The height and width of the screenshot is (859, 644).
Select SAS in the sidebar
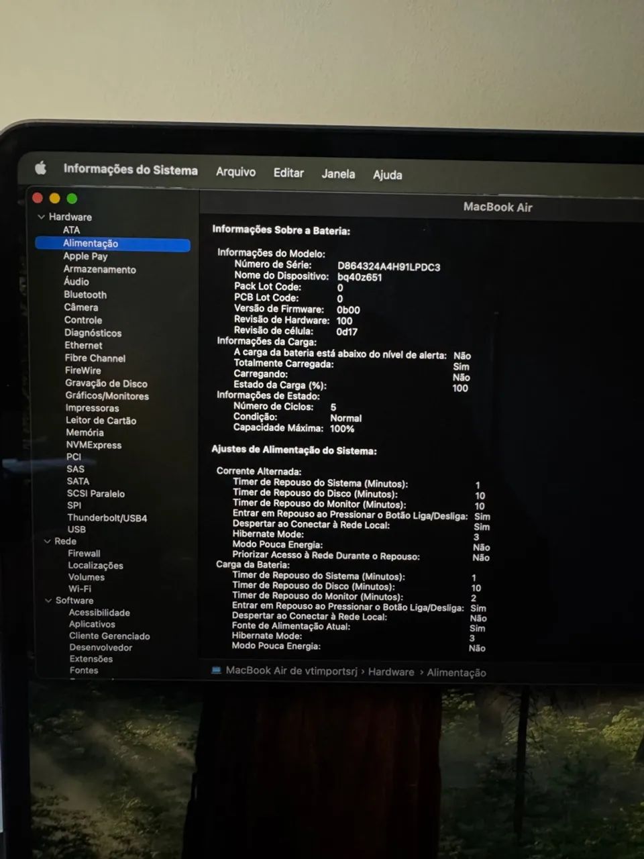click(x=75, y=469)
